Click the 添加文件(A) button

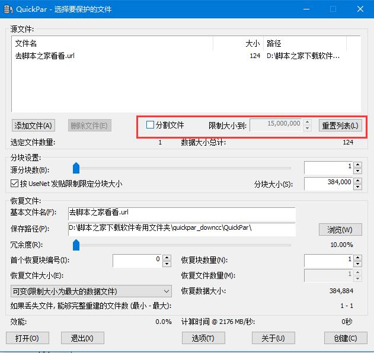pyautogui.click(x=33, y=126)
